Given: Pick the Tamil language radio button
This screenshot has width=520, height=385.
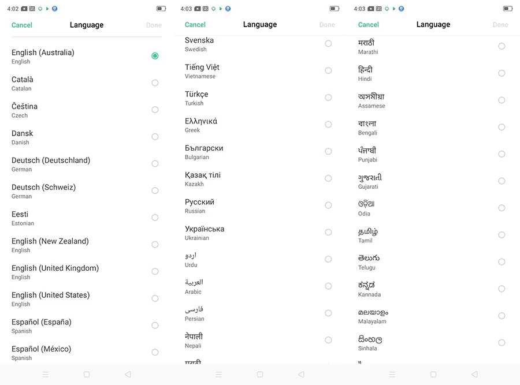Looking at the screenshot, I should [x=502, y=235].
